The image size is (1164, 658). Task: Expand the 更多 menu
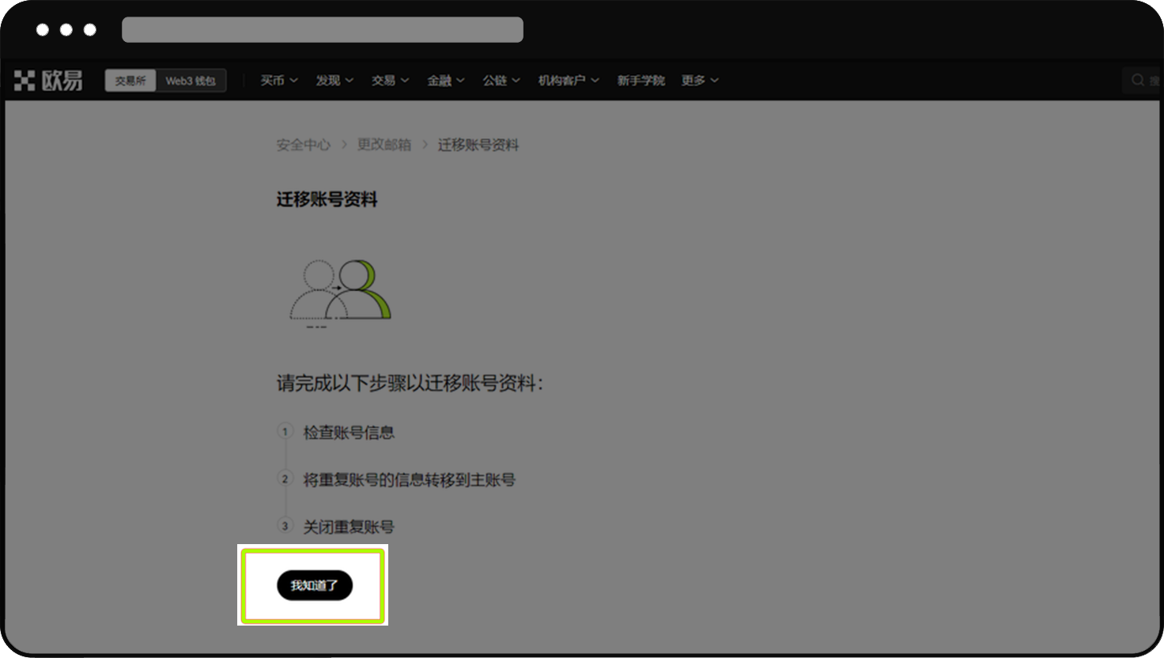(x=700, y=81)
